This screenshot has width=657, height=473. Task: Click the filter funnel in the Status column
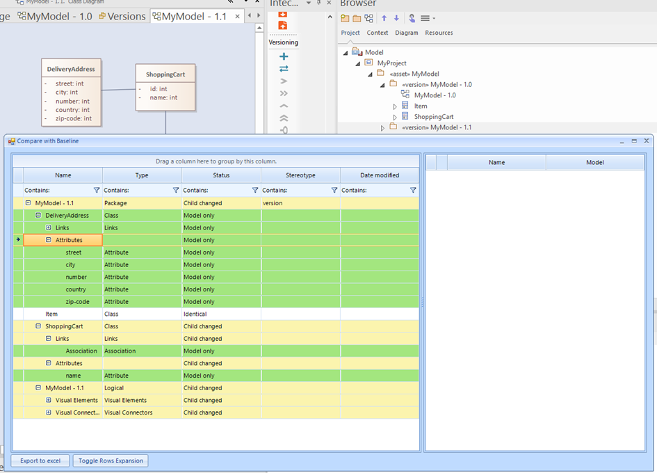click(254, 191)
